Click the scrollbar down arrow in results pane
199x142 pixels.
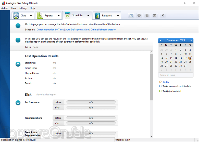151,136
